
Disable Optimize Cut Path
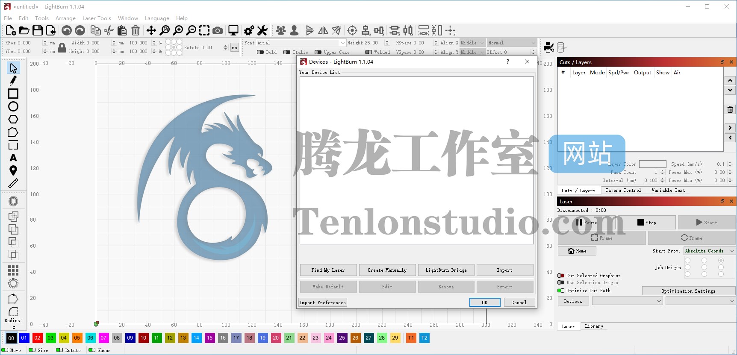[x=561, y=290]
